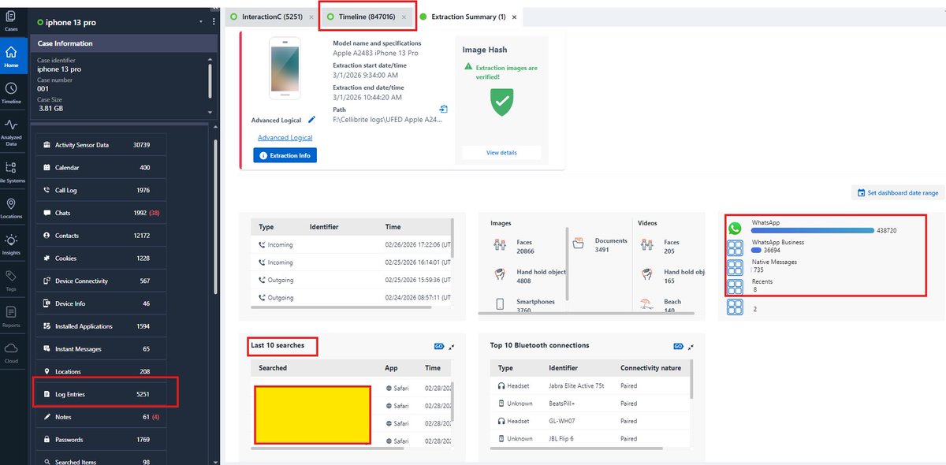Screen dimensions: 946x465
Task: Click the Documents folder icon
Action: 579,245
